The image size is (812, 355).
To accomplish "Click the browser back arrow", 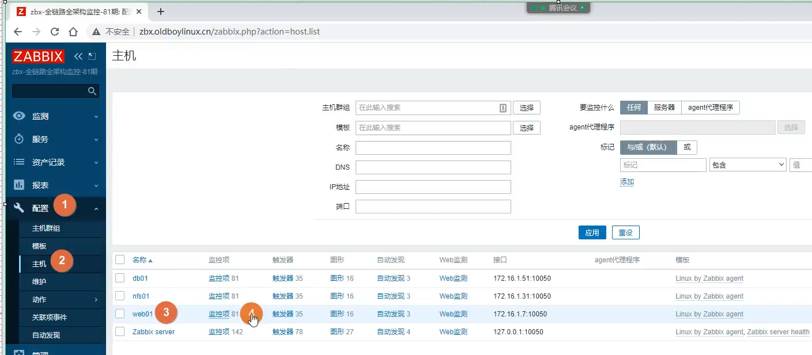I will tap(18, 32).
